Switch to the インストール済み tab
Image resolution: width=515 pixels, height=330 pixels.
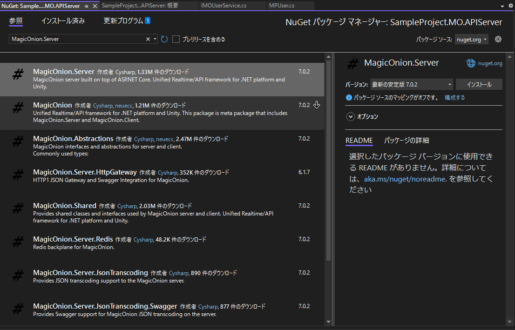point(63,21)
